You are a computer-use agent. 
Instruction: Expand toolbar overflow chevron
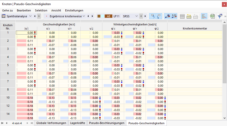coord(225,17)
